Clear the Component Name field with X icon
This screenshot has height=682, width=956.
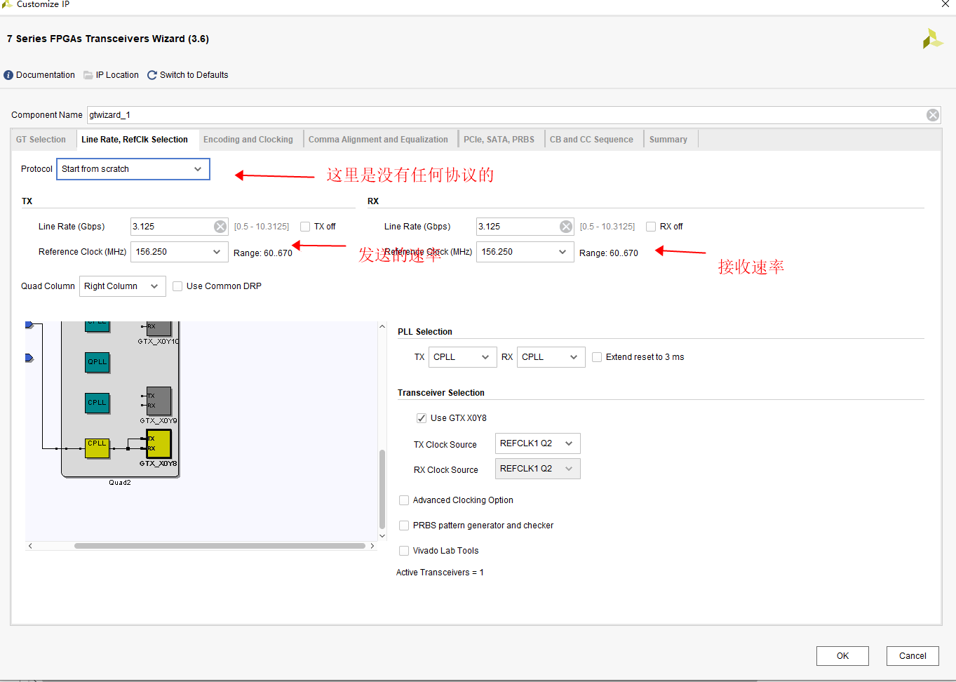point(933,115)
